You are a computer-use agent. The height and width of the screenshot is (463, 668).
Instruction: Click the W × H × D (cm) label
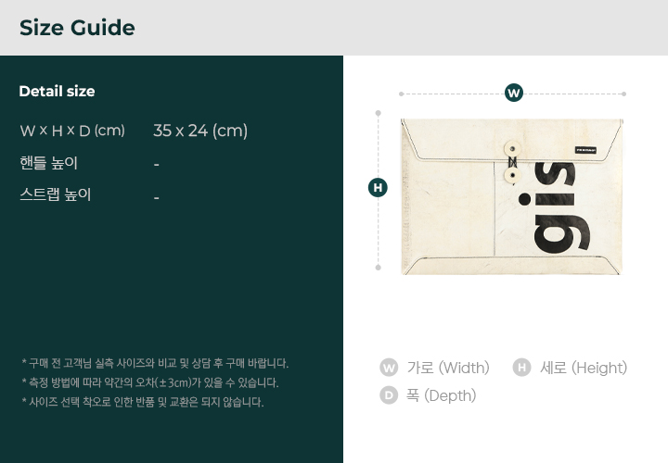[x=72, y=131]
